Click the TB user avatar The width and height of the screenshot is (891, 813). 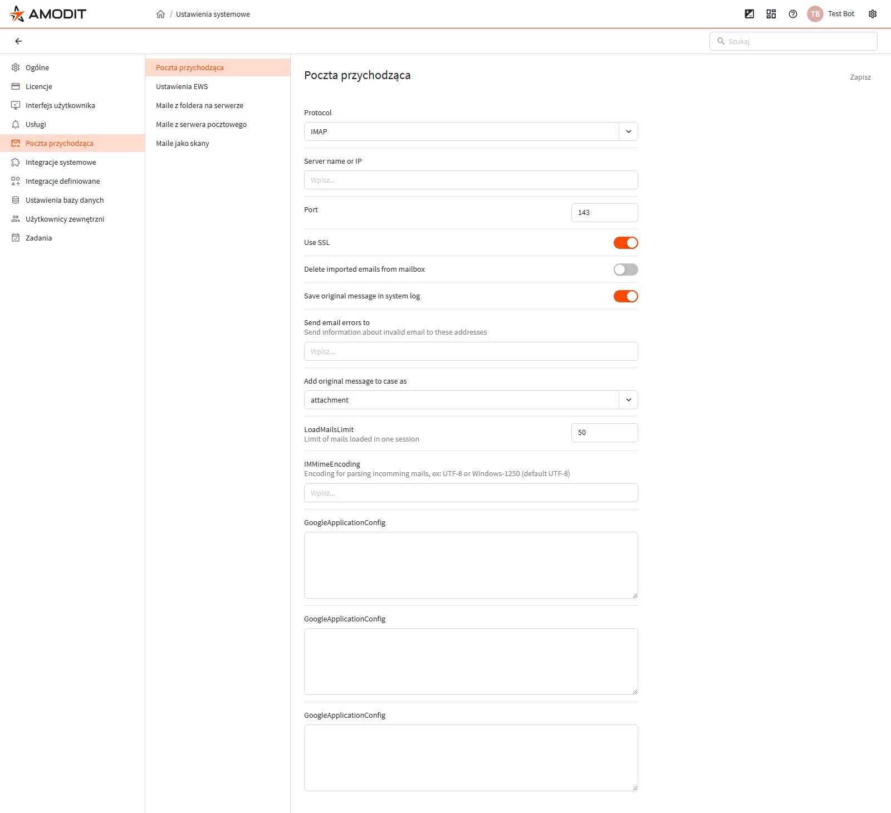pyautogui.click(x=815, y=14)
